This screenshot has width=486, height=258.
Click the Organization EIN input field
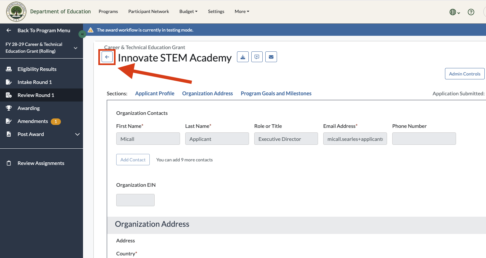pos(135,200)
